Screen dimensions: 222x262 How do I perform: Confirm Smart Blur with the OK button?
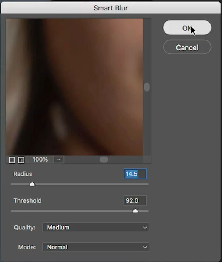pos(187,28)
